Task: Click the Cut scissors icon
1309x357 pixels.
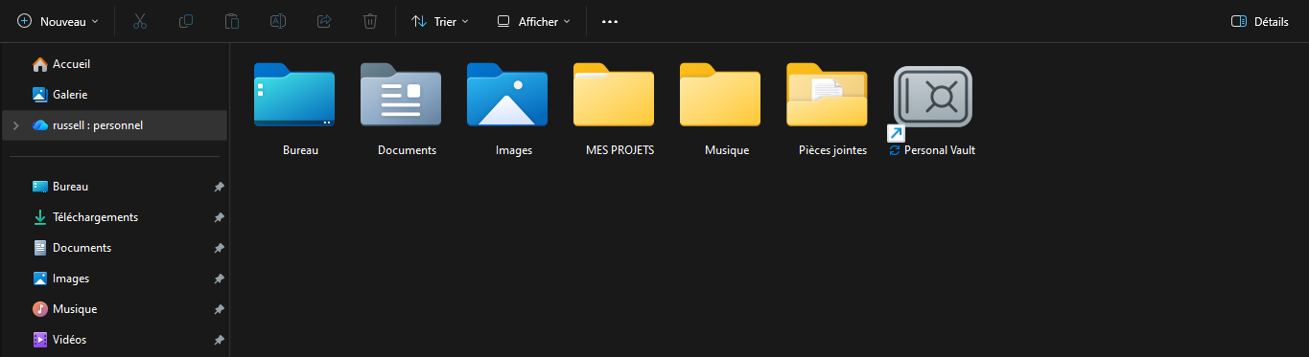Action: click(x=140, y=21)
